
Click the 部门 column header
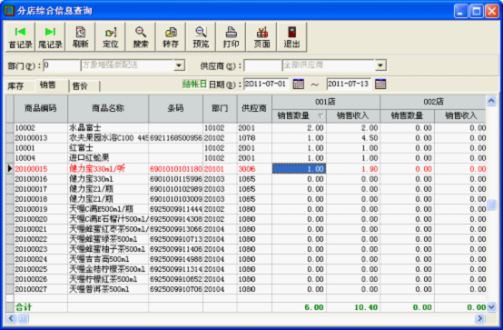(x=220, y=108)
